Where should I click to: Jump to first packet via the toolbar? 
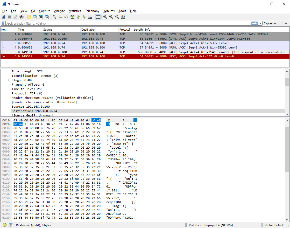(x=78, y=17)
